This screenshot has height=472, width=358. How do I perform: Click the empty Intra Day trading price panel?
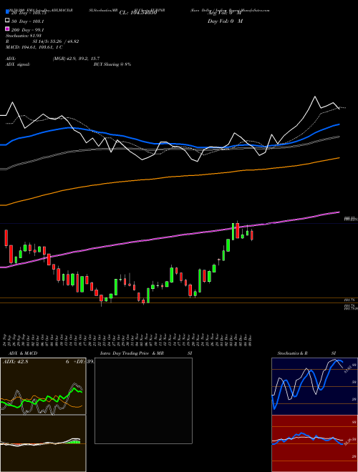click(143, 400)
